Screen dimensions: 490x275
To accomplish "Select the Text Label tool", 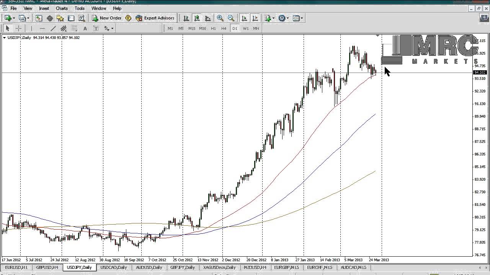I will (96, 28).
